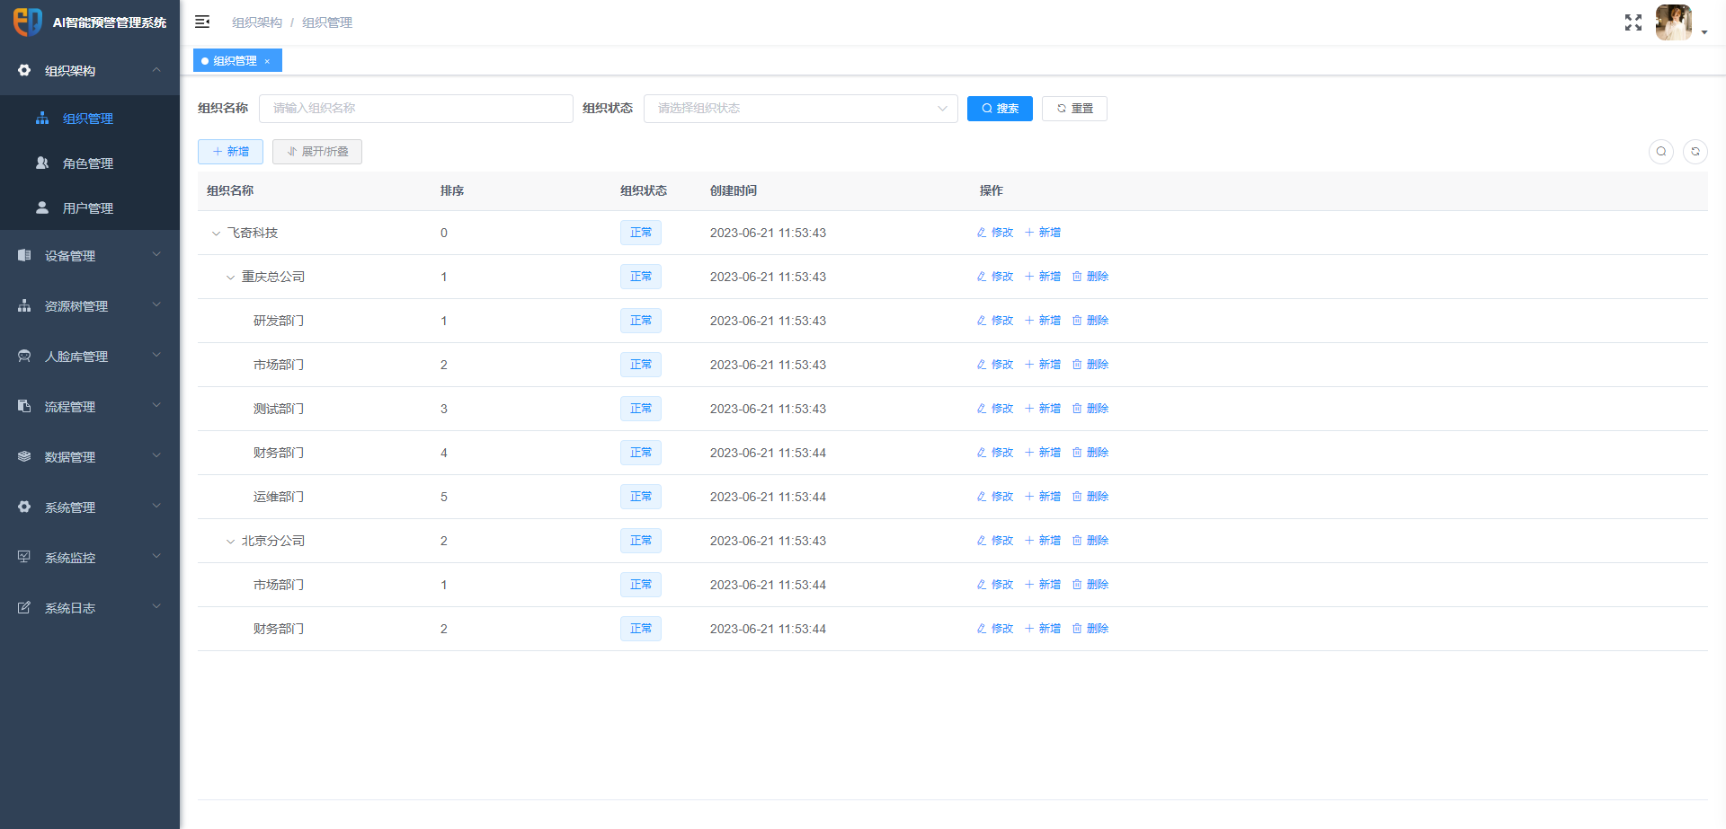
Task: Expand the 人脸库管理 sidebar menu
Action: (x=90, y=357)
